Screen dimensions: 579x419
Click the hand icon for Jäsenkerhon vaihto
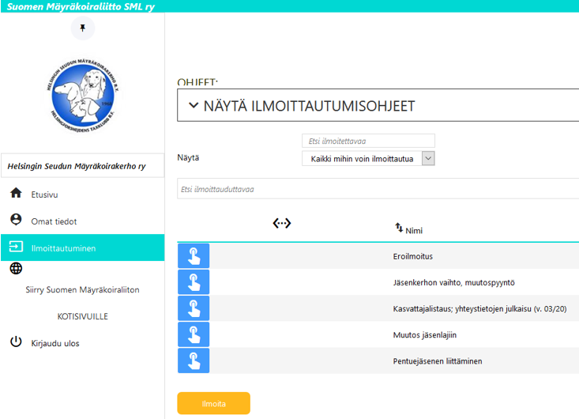[194, 282]
